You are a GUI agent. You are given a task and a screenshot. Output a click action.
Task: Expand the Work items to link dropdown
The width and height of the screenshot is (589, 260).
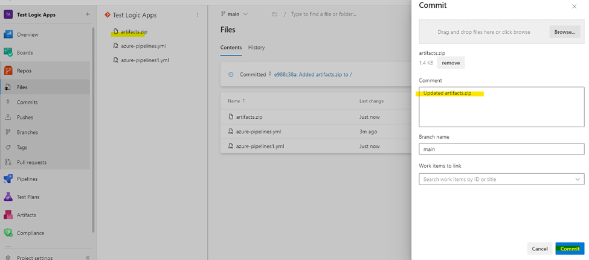[578, 179]
